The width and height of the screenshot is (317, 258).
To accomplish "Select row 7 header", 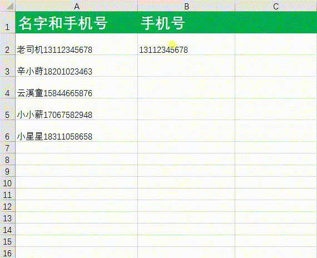I will pyautogui.click(x=8, y=147).
